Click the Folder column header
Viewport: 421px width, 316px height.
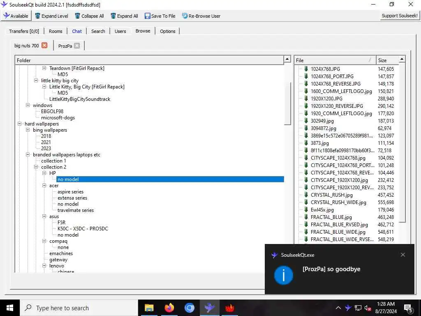point(150,60)
